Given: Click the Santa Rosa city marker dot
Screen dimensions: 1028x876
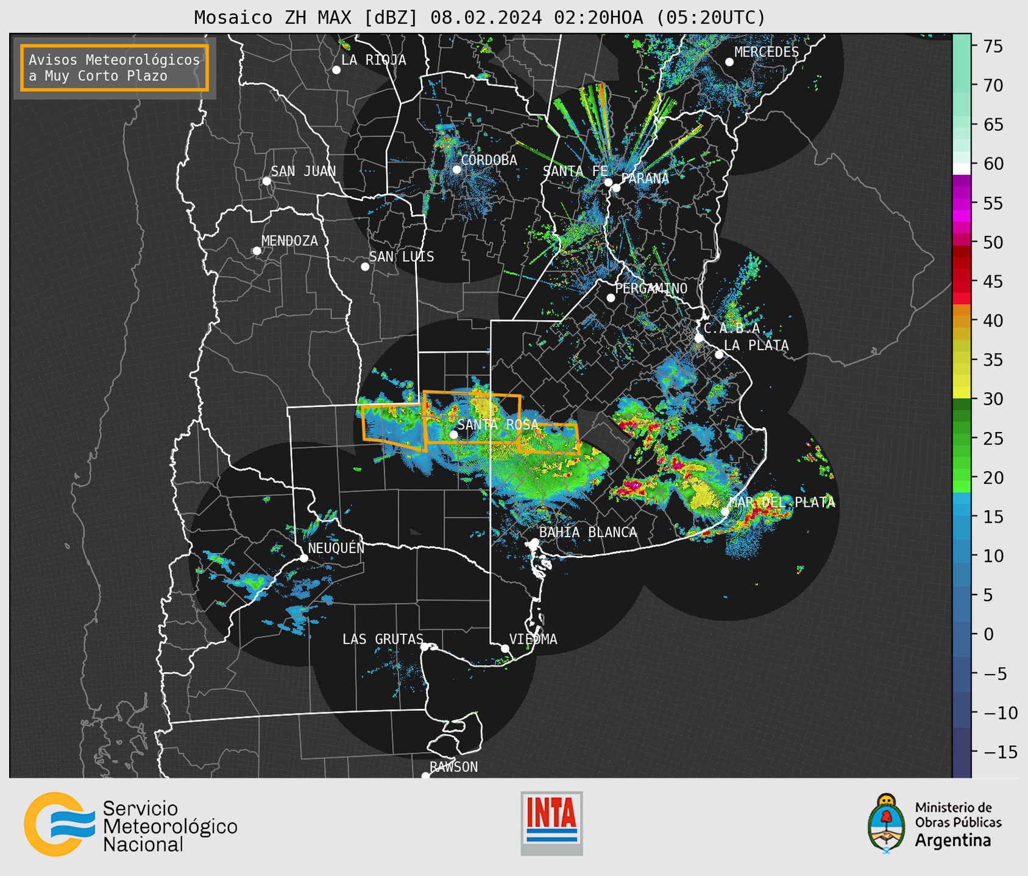Looking at the screenshot, I should (453, 434).
